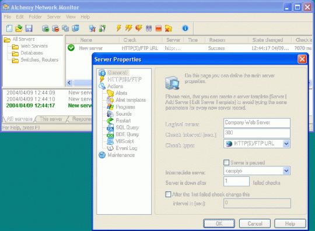Open the View menu
This screenshot has width=315, height=231.
(71, 17)
